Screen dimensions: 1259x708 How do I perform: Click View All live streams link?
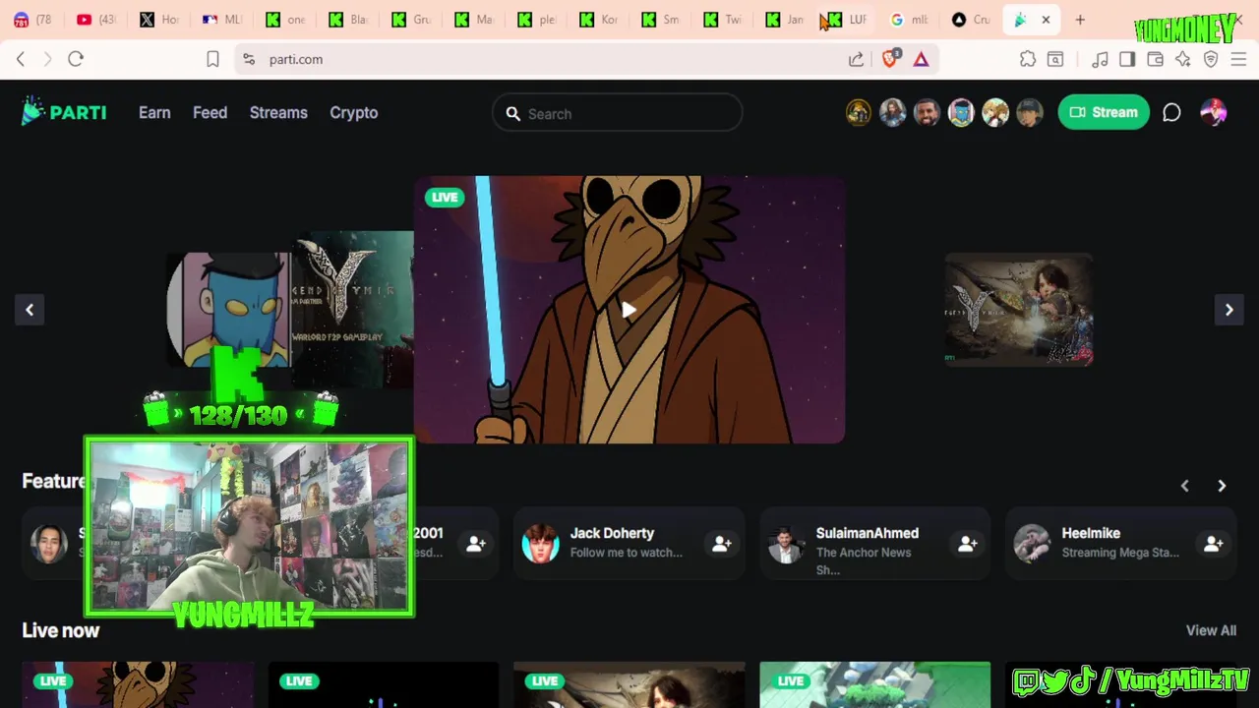1211,630
